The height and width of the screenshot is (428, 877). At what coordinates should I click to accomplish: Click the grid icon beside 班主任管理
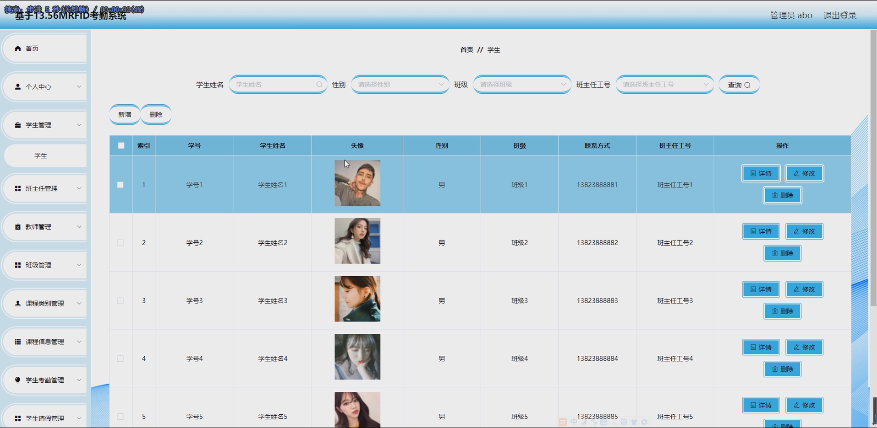pos(18,188)
